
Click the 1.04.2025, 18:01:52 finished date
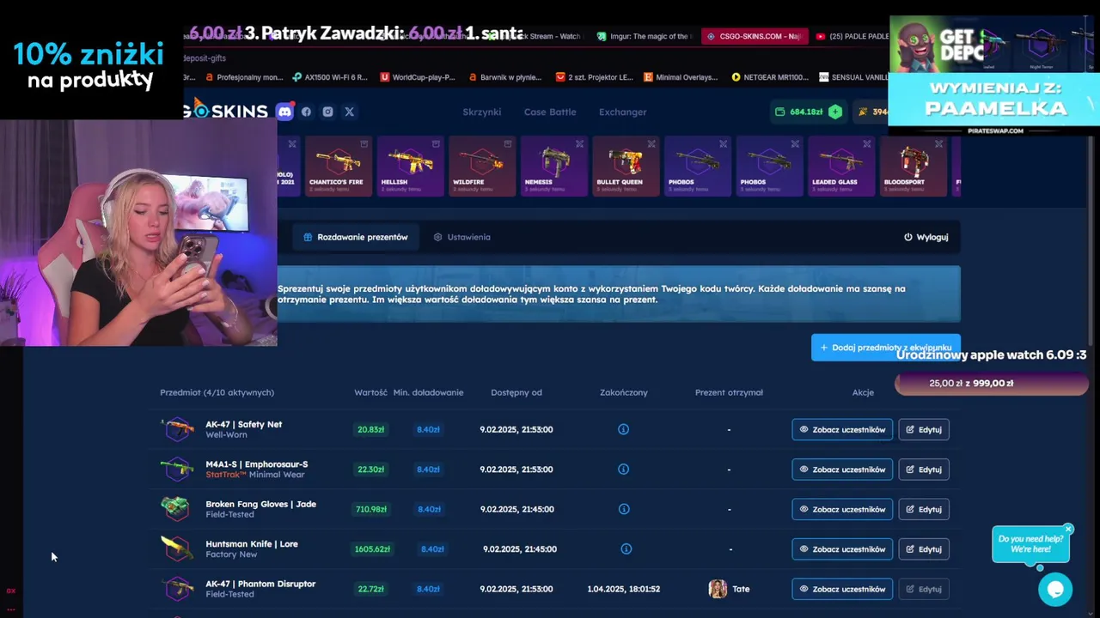coord(624,589)
